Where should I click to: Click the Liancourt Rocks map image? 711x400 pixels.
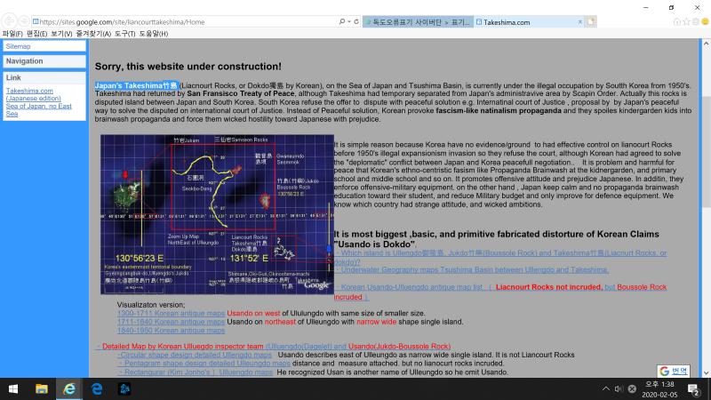tap(216, 214)
